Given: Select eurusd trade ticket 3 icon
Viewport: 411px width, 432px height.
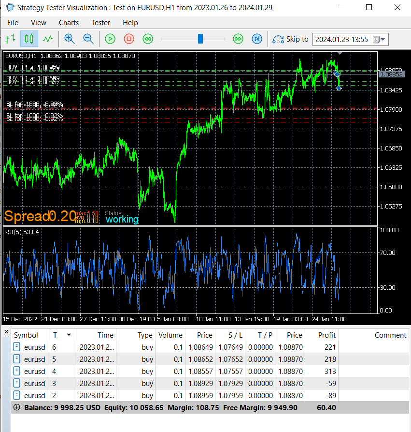Looking at the screenshot, I should (17, 383).
